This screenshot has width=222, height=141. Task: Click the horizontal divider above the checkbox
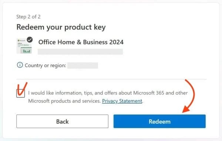point(111,79)
